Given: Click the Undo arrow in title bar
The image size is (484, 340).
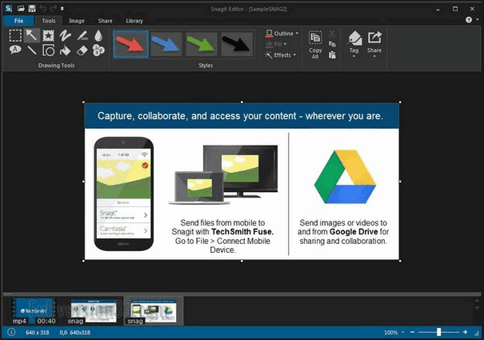Looking at the screenshot, I should [x=43, y=8].
